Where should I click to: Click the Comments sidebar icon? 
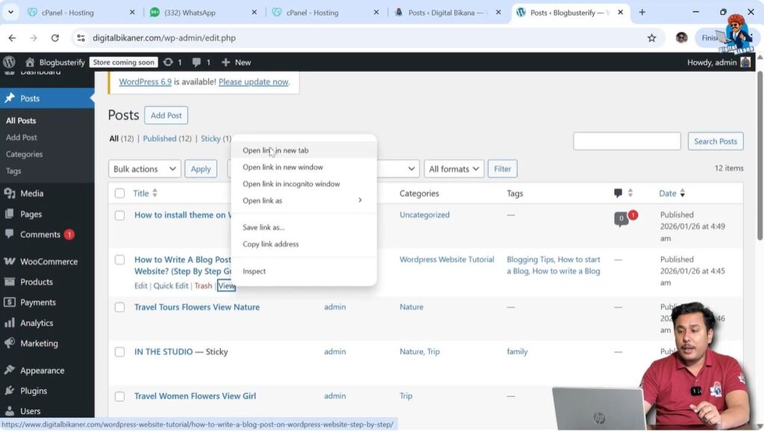click(x=9, y=234)
